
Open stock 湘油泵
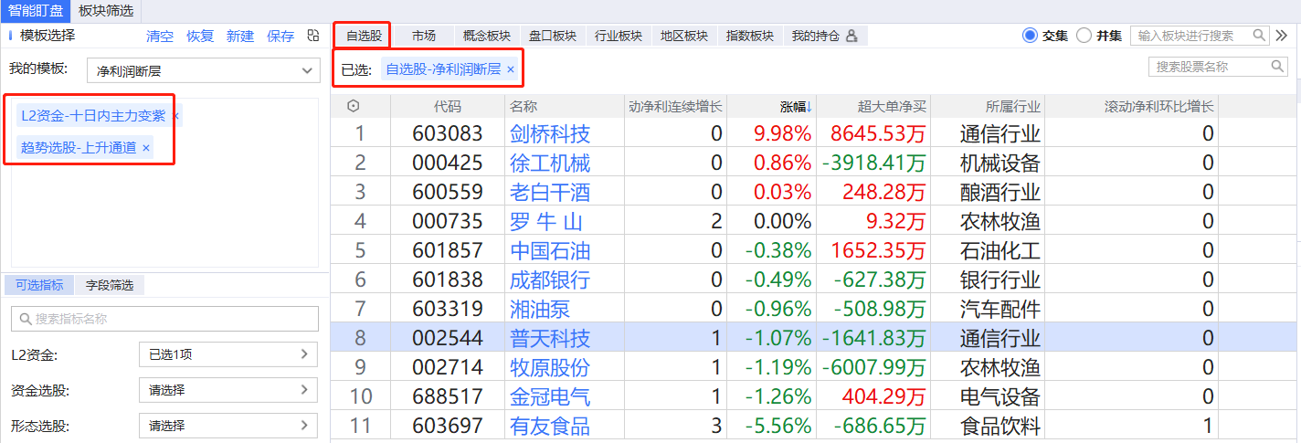[540, 310]
